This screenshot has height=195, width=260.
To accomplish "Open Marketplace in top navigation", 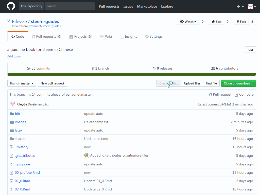I will tap(147, 7).
